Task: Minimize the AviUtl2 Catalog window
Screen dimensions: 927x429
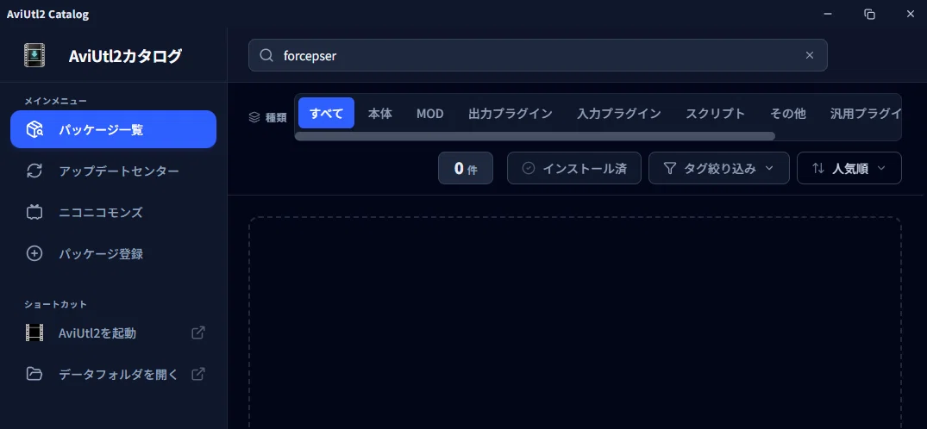Action: (829, 14)
